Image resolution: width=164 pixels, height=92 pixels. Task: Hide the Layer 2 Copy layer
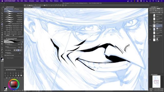click(x=150, y=29)
